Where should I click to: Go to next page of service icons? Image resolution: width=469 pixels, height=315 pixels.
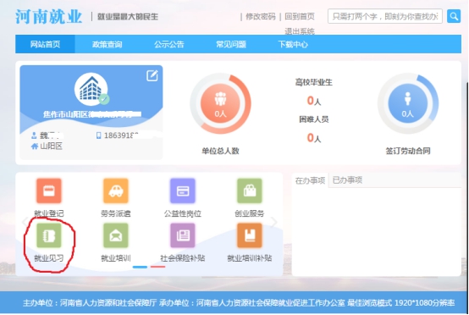[x=273, y=222]
